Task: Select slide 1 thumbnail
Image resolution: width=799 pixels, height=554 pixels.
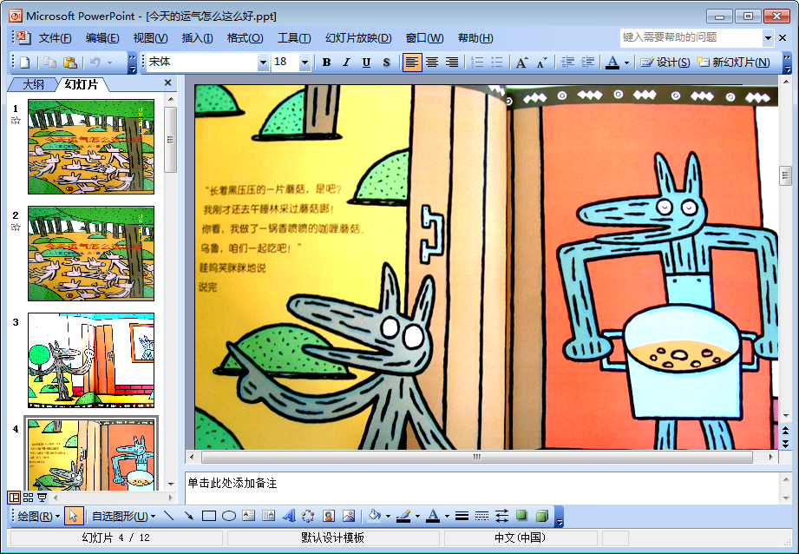Action: point(91,147)
